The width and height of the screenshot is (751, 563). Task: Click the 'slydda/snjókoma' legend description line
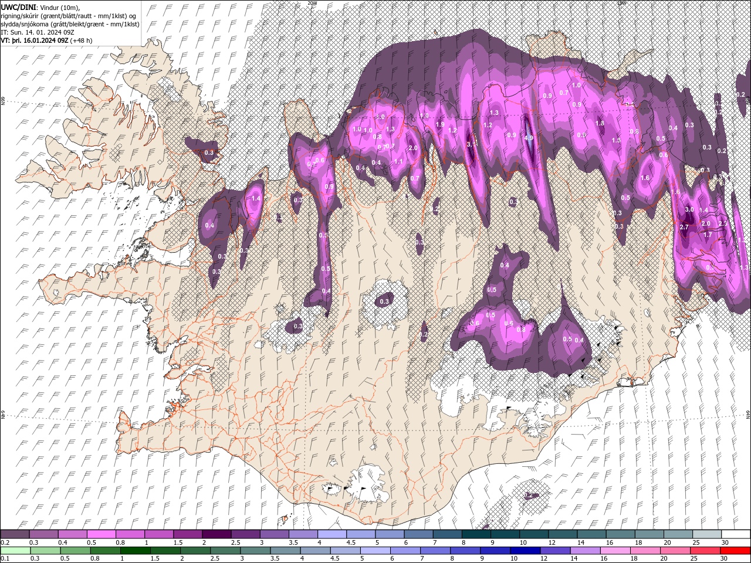(x=70, y=24)
